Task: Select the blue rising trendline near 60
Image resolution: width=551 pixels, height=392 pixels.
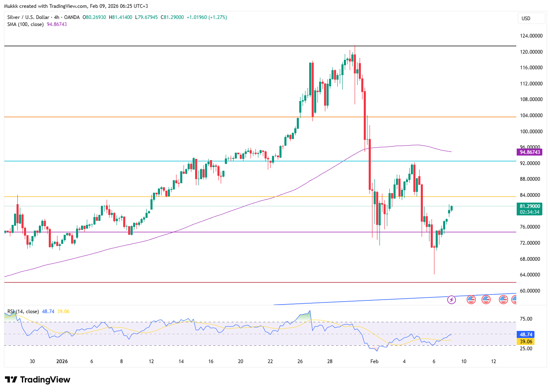Action: 372,300
